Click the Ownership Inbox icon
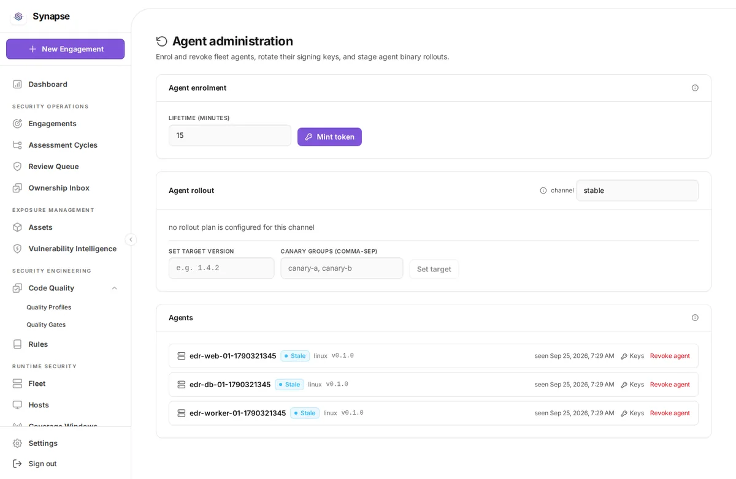 17,187
